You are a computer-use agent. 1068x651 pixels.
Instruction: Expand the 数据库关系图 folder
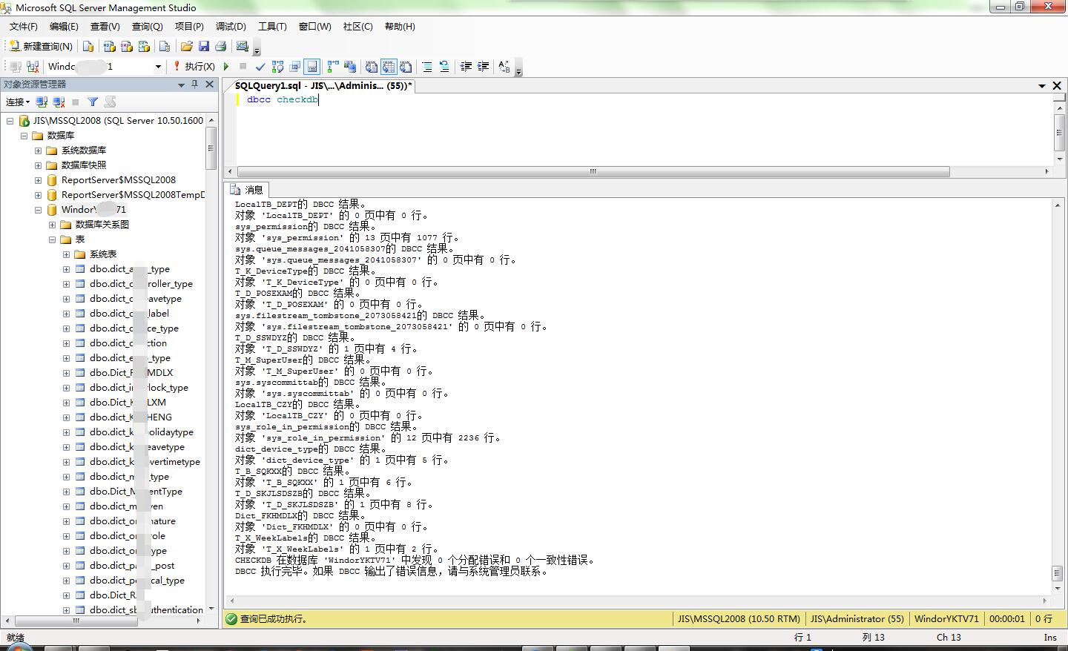click(x=53, y=225)
